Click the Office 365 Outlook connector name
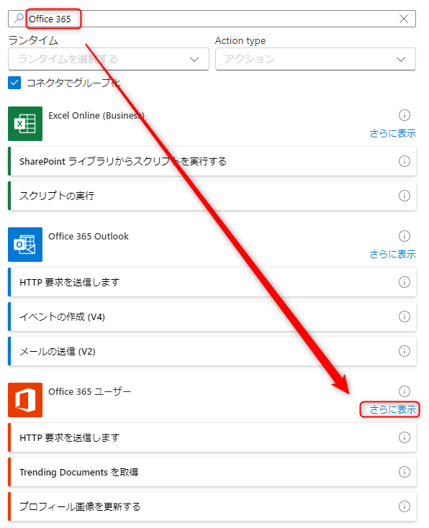This screenshot has height=528, width=429. tap(89, 237)
